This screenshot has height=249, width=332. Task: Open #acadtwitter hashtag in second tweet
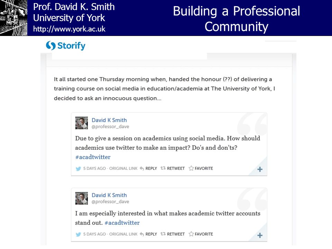pos(122,223)
